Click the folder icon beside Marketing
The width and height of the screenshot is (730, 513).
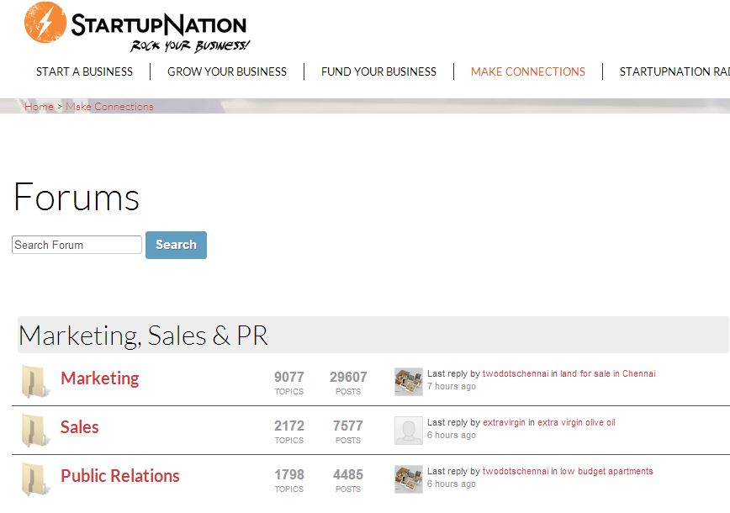coord(34,381)
